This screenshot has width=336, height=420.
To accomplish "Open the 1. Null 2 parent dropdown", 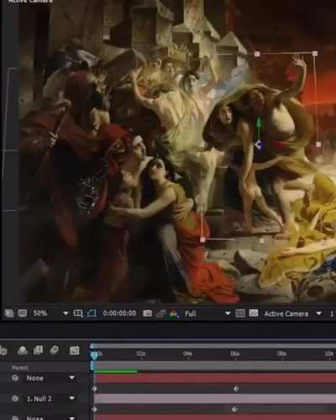I will point(50,399).
